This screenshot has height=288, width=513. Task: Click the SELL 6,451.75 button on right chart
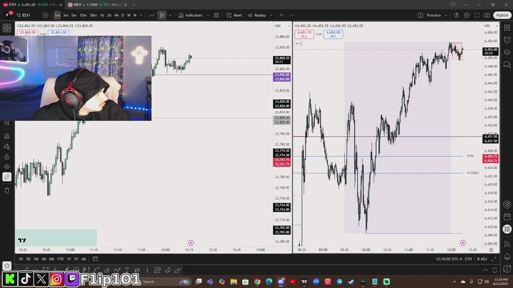305,34
